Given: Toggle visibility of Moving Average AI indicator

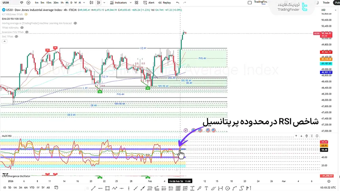Looking at the screenshot, I should (x=75, y=23).
